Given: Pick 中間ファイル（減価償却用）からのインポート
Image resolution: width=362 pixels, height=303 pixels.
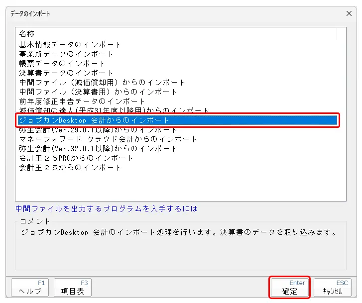Looking at the screenshot, I should (102, 83).
